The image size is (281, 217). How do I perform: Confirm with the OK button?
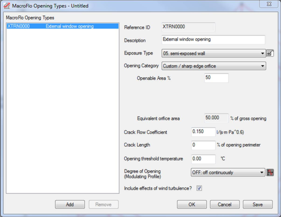[x=192, y=204]
